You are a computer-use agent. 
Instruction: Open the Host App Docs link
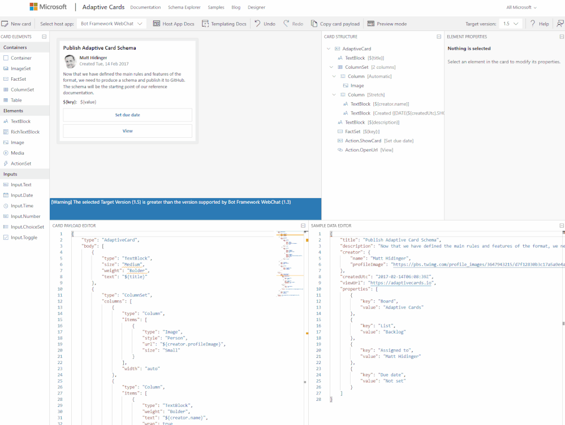[174, 24]
